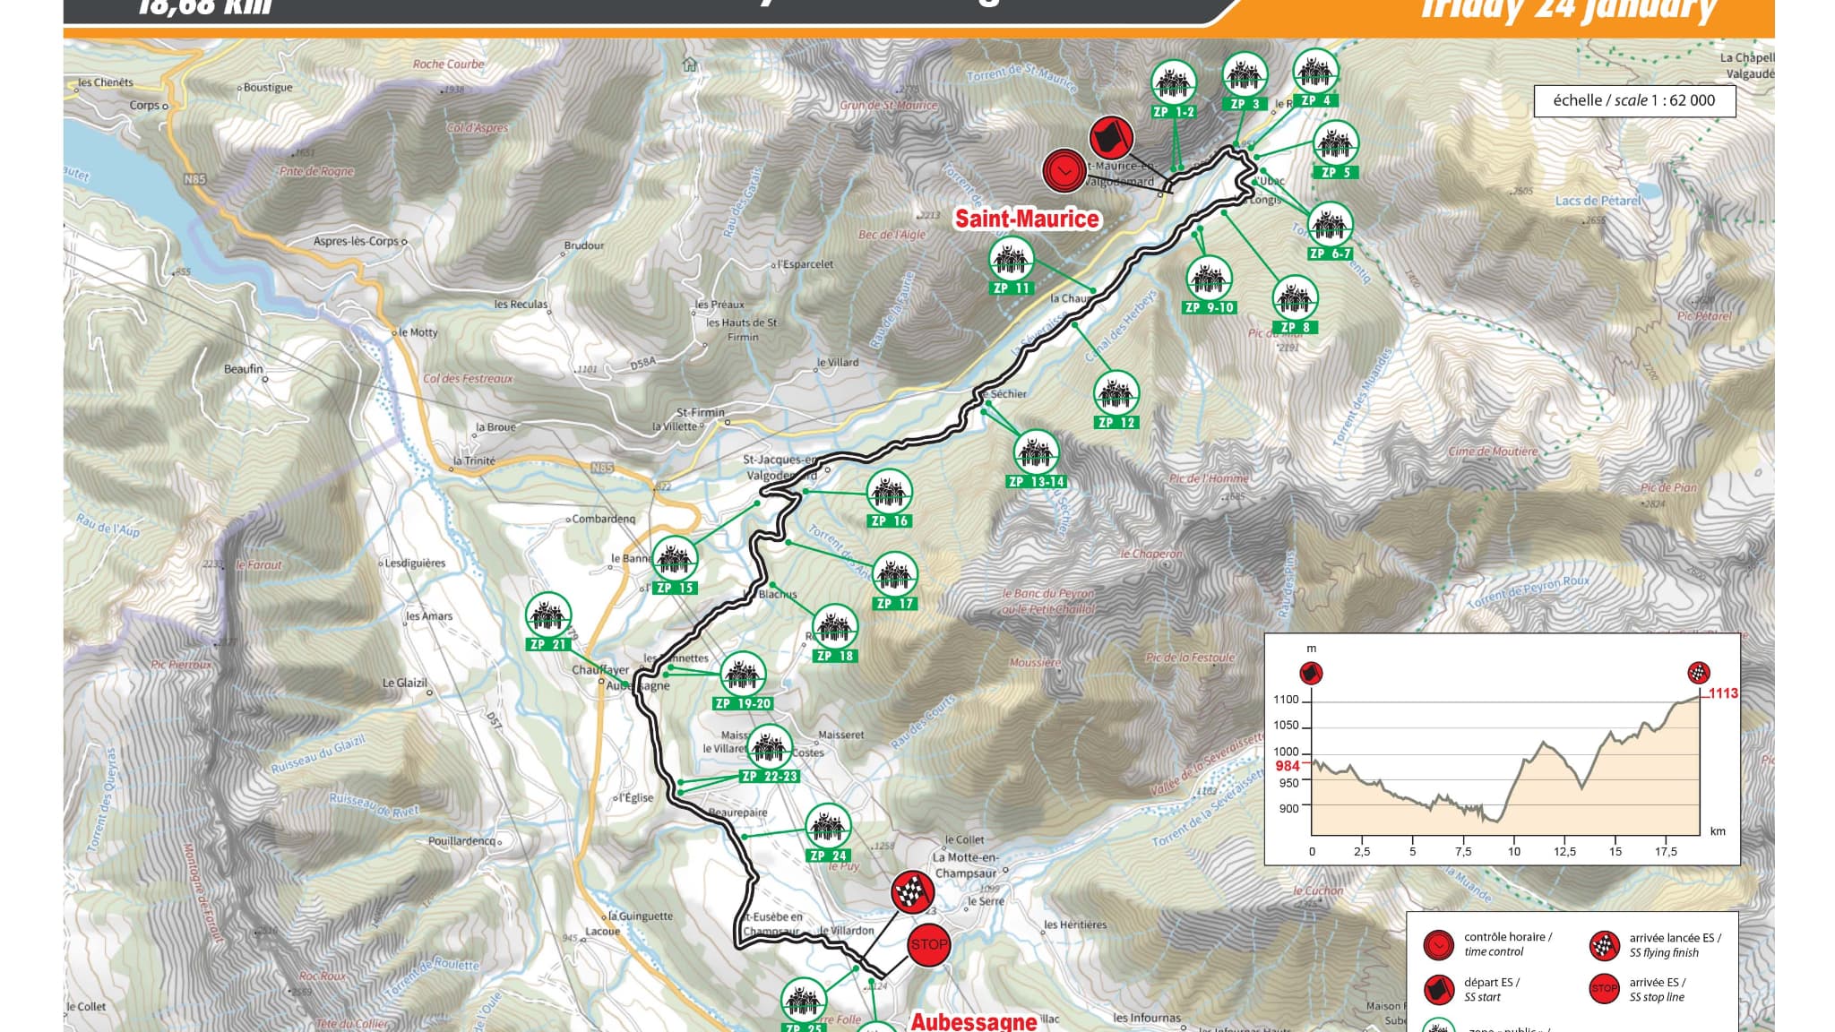This screenshot has width=1835, height=1032.
Task: Click the Col des Festreaux label
Action: [x=468, y=379]
